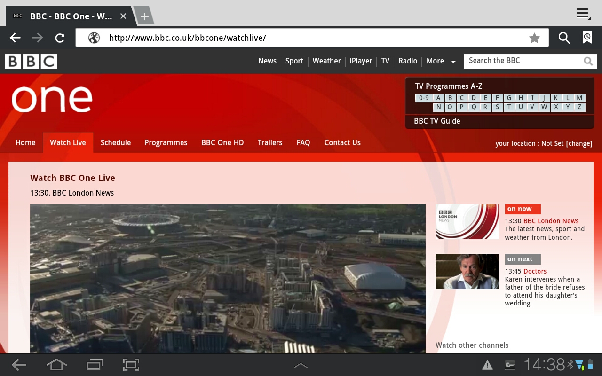Click the '13:30, BBC London News' text
This screenshot has width=602, height=376.
point(72,193)
